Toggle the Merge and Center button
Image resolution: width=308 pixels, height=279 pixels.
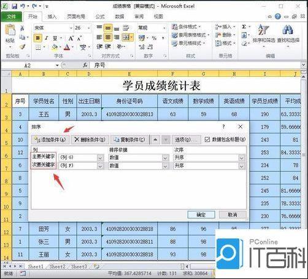click(126, 37)
